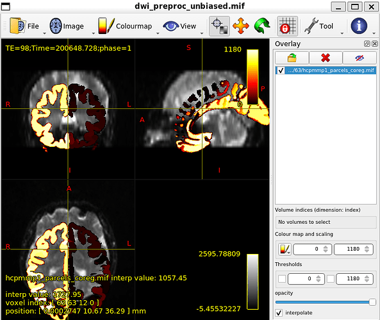
Task: Enable the lower threshold checkbox
Action: (x=282, y=279)
